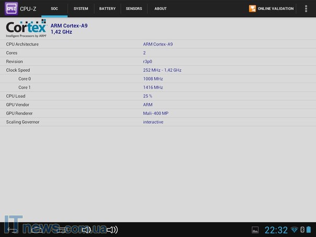Tap the picture notification icon

pos(255,230)
